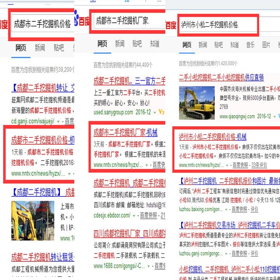Open the 贴吧 tab under 成都市二手挖掘机价格 search
280x280 pixels.
tap(59, 48)
